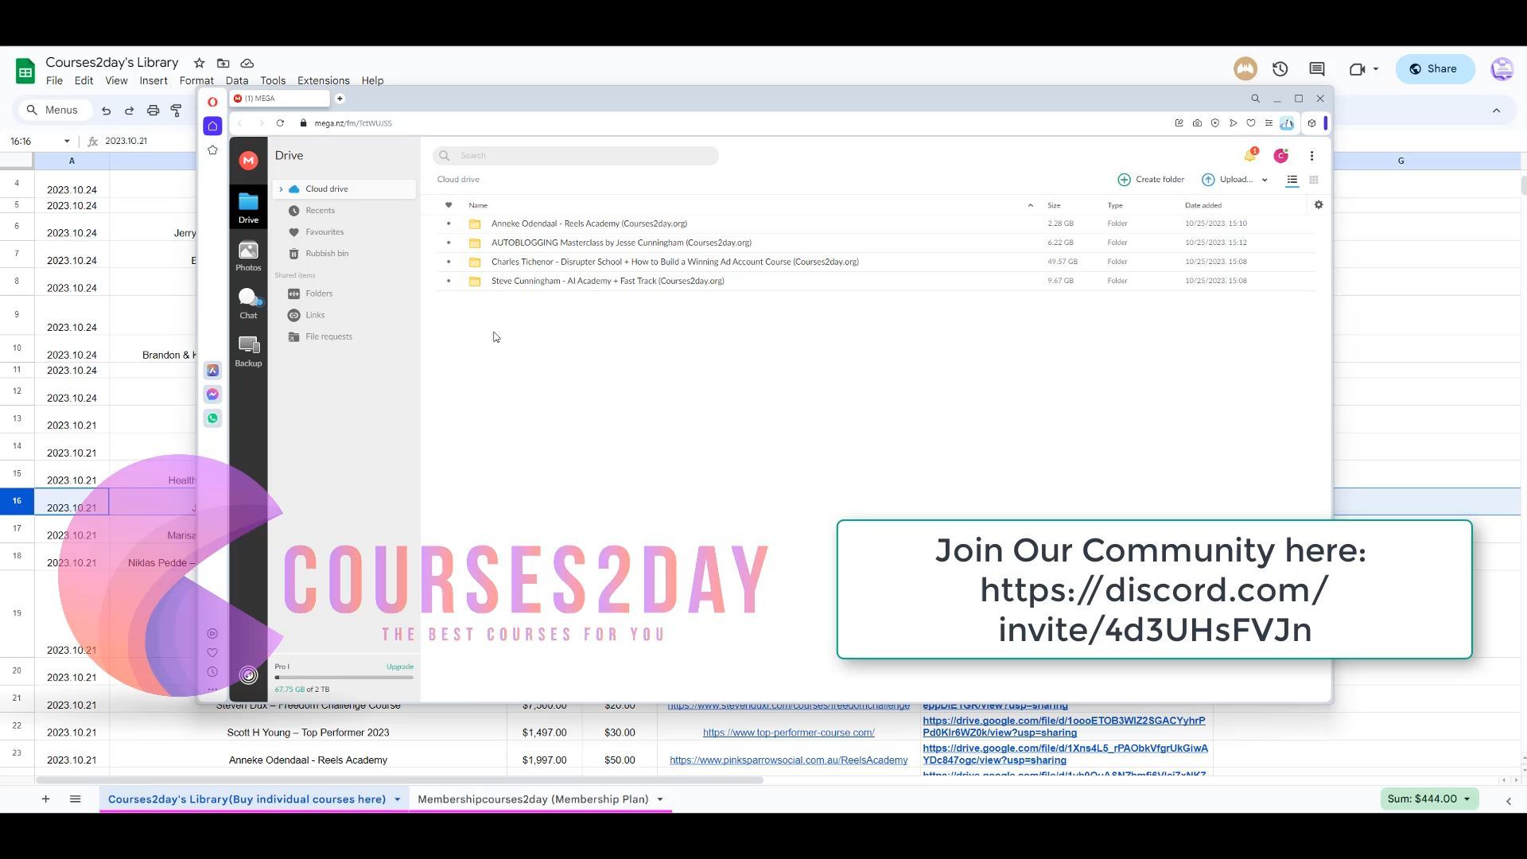
Task: Click the Sheets print icon
Action: click(x=153, y=111)
